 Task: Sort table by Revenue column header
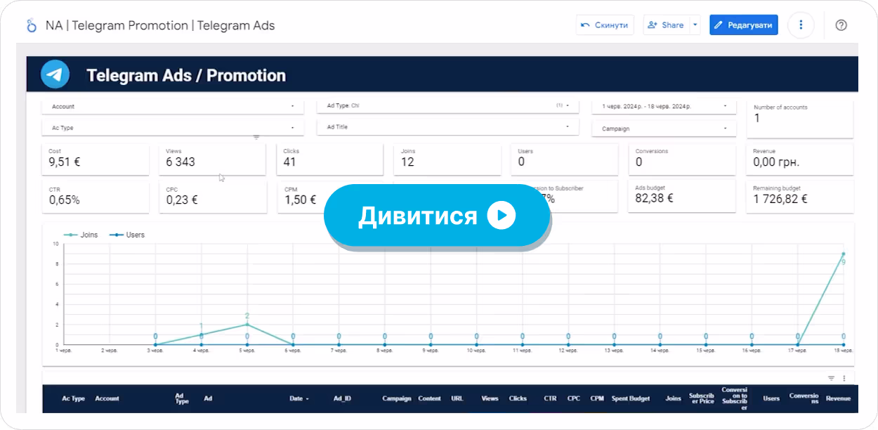click(838, 398)
